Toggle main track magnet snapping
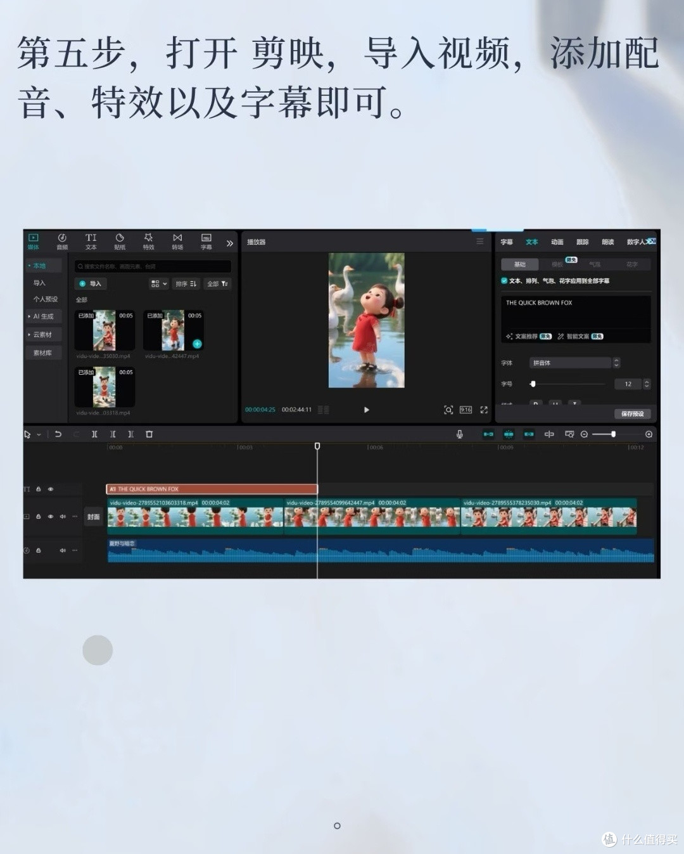 tap(488, 434)
